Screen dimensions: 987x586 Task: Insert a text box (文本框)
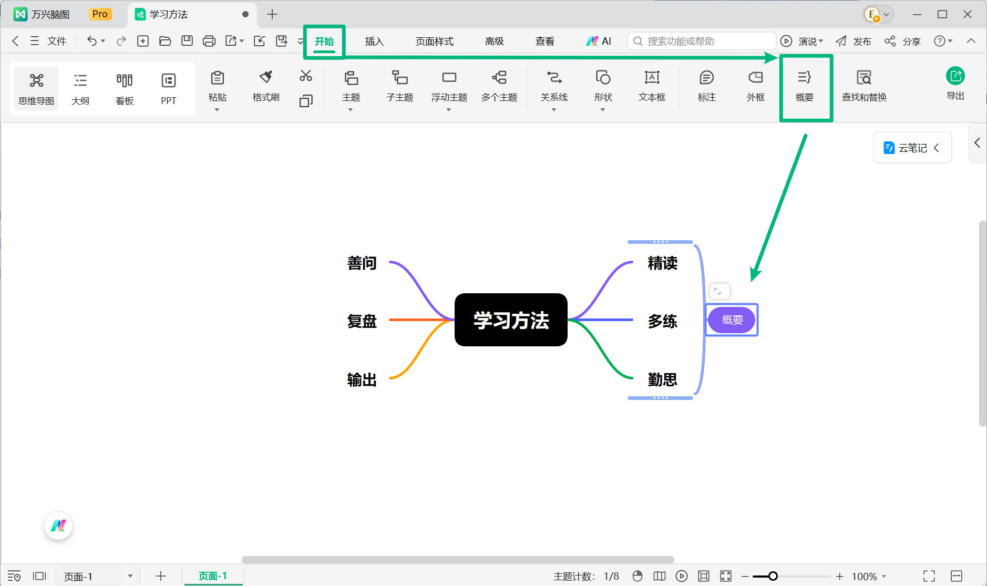click(652, 86)
